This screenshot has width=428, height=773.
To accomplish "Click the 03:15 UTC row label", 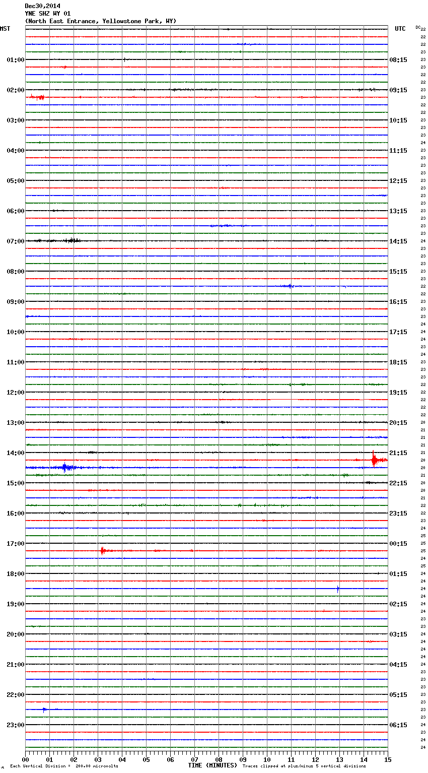I will (x=398, y=634).
